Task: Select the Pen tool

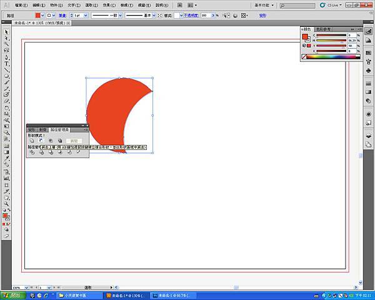Action: pyautogui.click(x=6, y=57)
